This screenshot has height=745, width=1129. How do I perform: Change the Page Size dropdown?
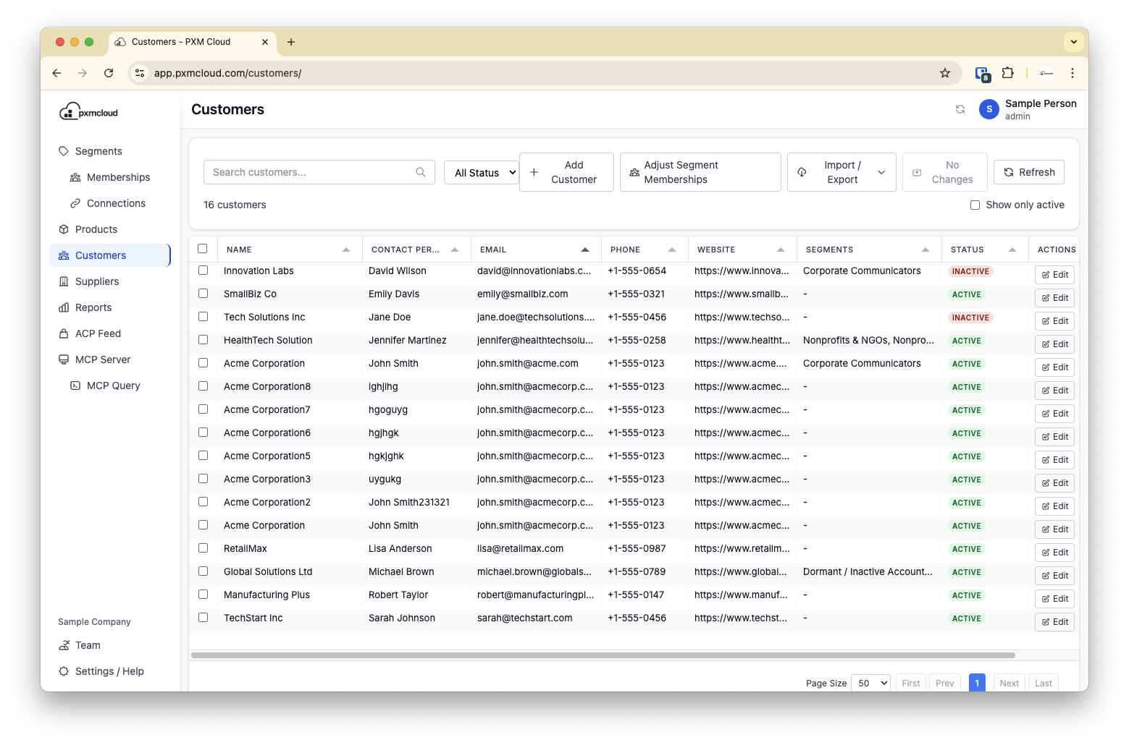[x=871, y=683]
